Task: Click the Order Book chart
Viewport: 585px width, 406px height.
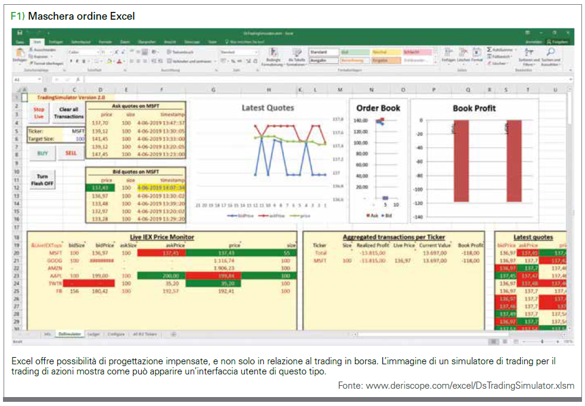Action: 378,161
